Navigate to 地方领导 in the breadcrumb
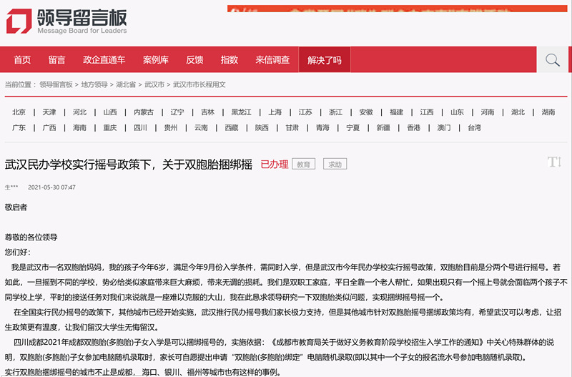Image resolution: width=572 pixels, height=377 pixels. [94, 84]
